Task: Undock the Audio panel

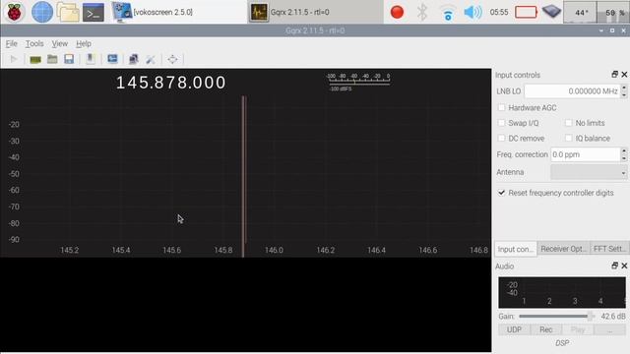Action: [x=614, y=265]
